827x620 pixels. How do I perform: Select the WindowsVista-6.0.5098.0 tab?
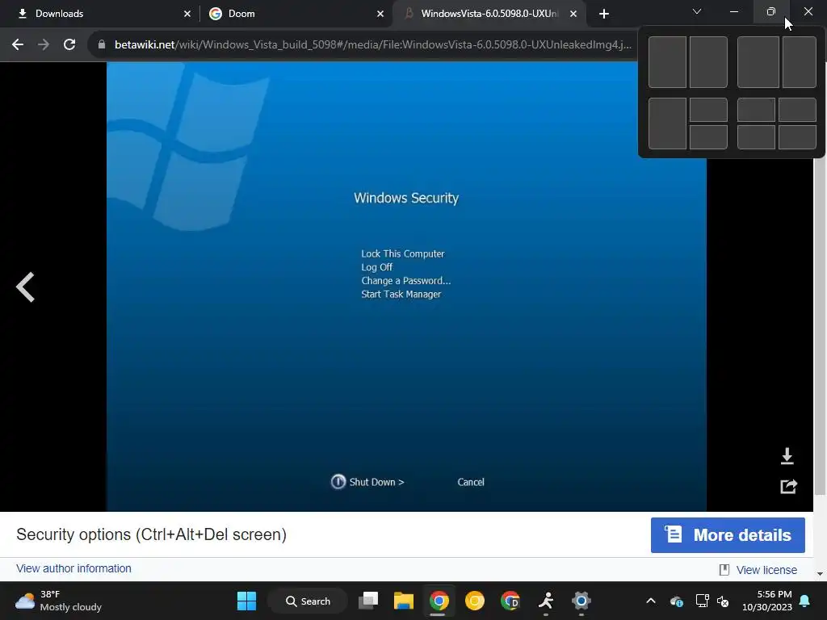pyautogui.click(x=489, y=14)
